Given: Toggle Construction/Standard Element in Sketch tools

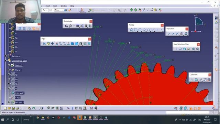Looking at the screenshot, I should [x=29, y=29].
